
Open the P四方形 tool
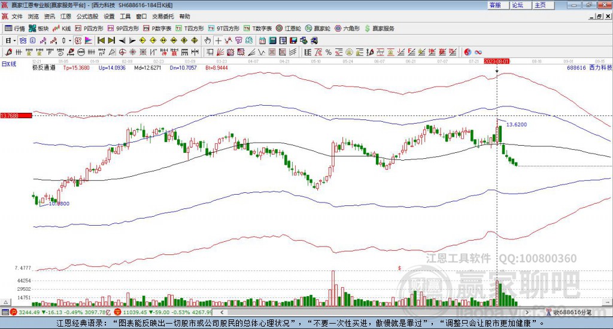89,29
